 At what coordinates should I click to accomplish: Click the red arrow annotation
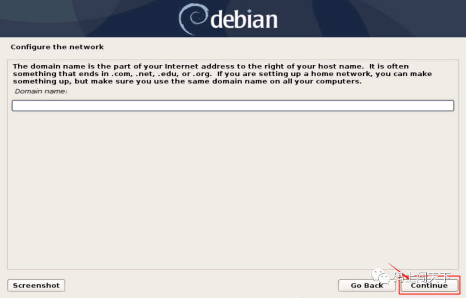point(398,271)
